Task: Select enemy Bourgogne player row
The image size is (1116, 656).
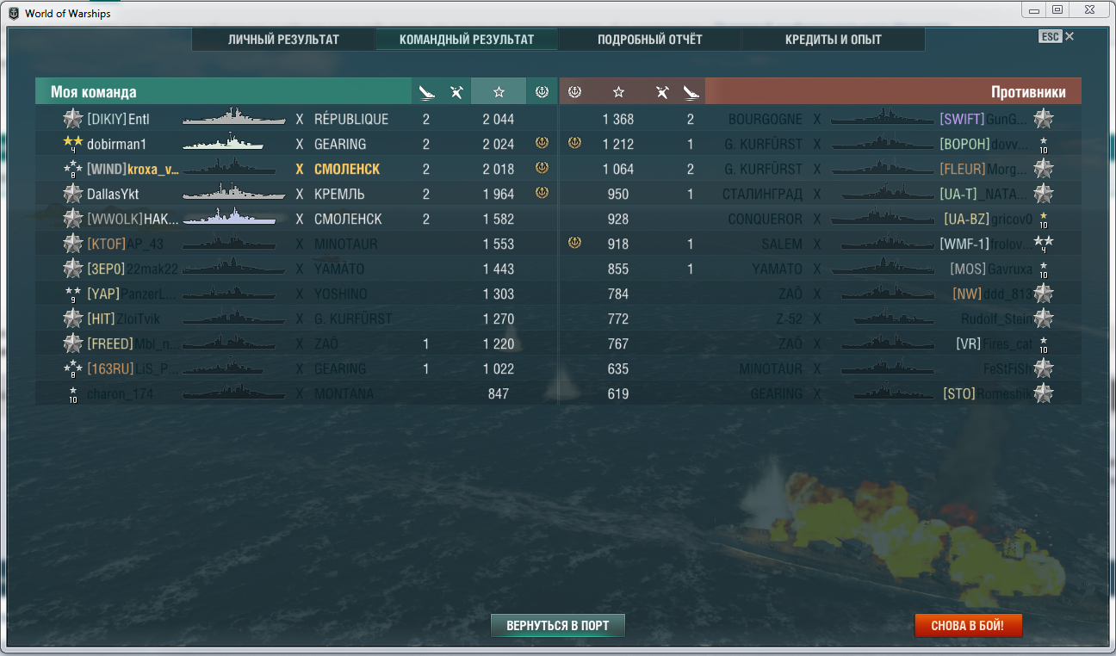Action: (x=820, y=119)
